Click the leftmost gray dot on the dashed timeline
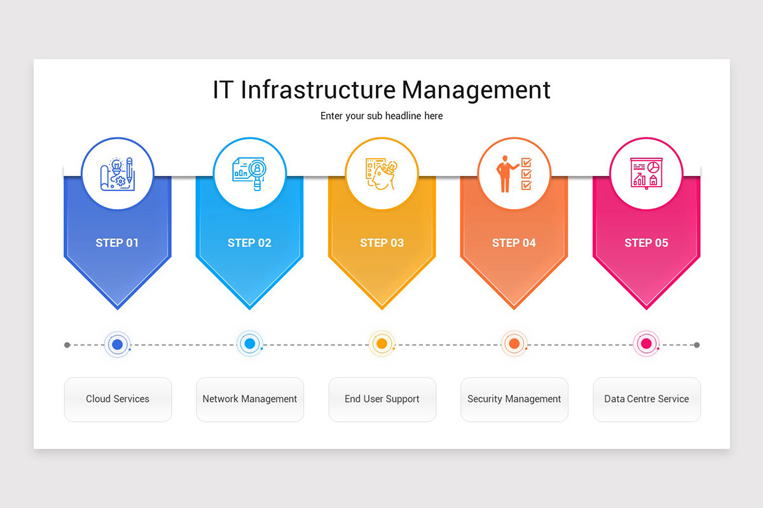Screen dimensions: 763x508 tap(67, 344)
